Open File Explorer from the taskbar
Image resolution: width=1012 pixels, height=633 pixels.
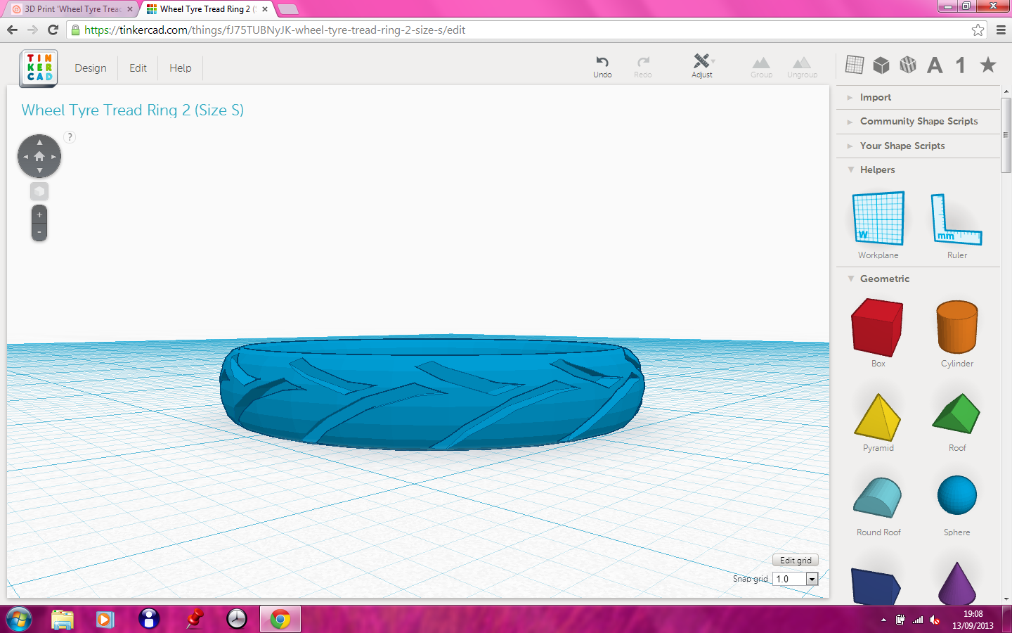click(63, 619)
